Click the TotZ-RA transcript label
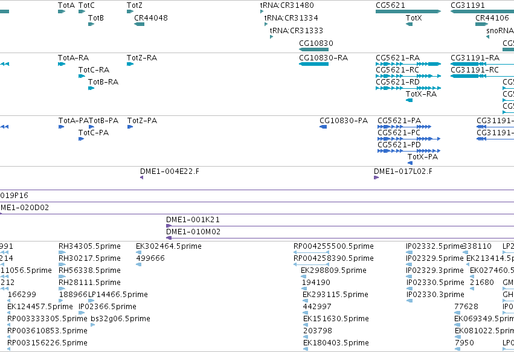 [142, 58]
